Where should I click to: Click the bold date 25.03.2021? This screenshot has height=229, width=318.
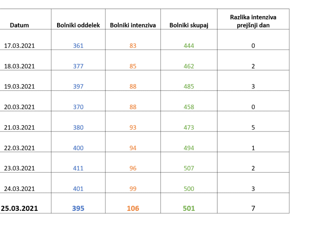(19, 208)
